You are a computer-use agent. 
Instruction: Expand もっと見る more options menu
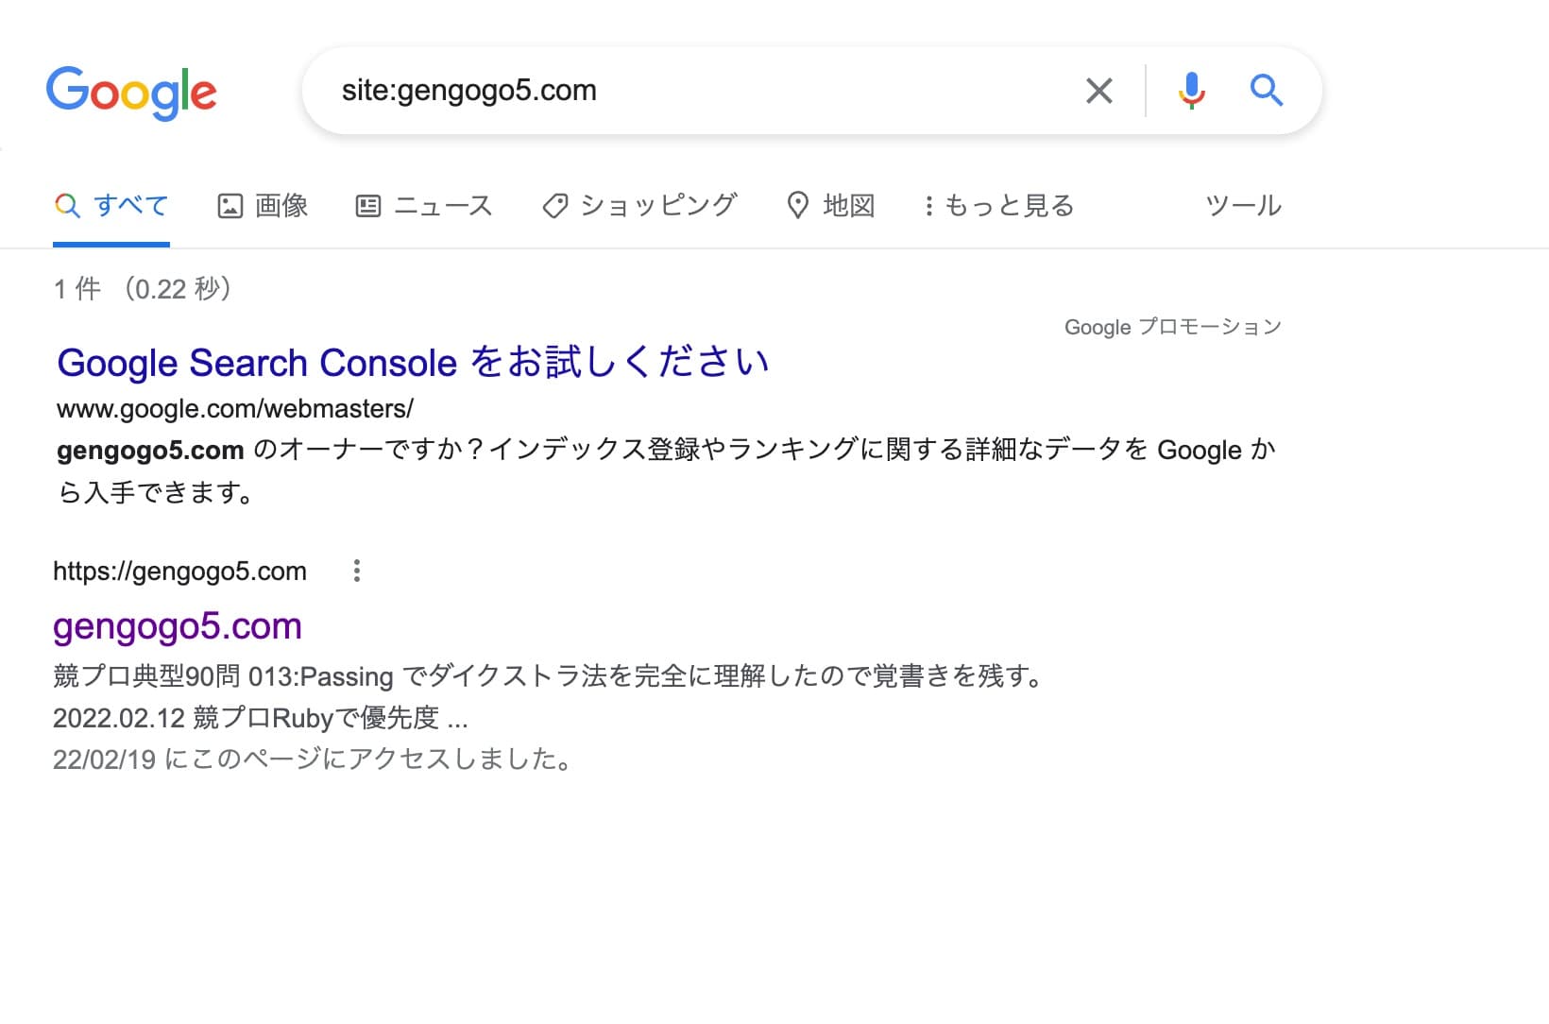(x=999, y=206)
